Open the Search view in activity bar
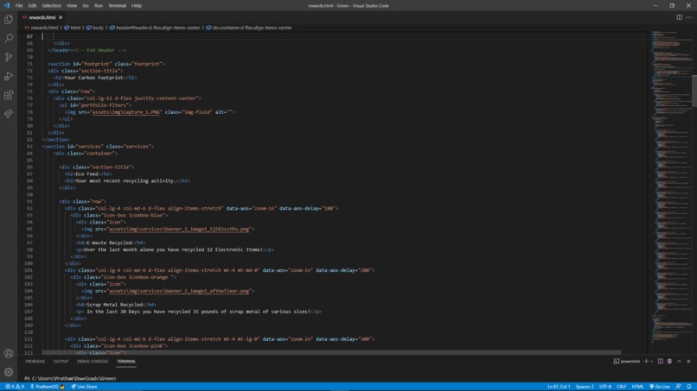This screenshot has width=697, height=391. [9, 38]
